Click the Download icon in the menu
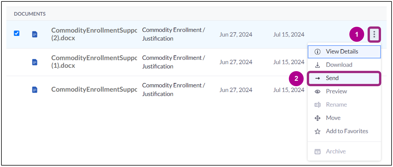 click(x=318, y=65)
